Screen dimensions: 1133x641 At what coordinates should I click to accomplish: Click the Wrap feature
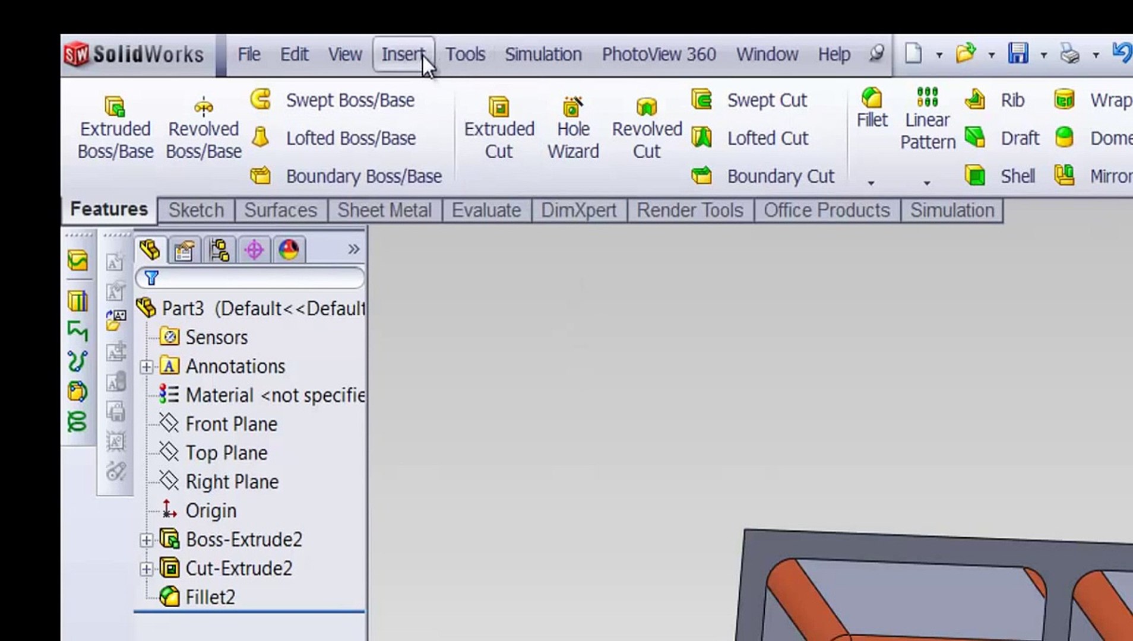(x=1093, y=100)
